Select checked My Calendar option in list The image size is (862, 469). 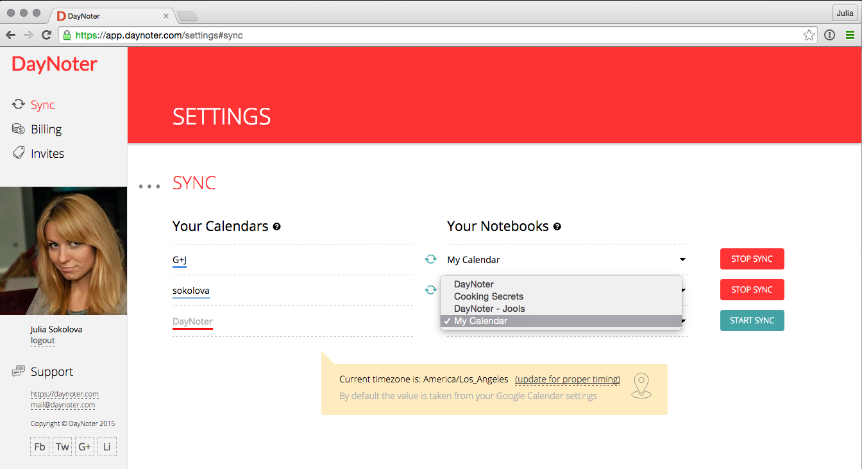click(561, 321)
